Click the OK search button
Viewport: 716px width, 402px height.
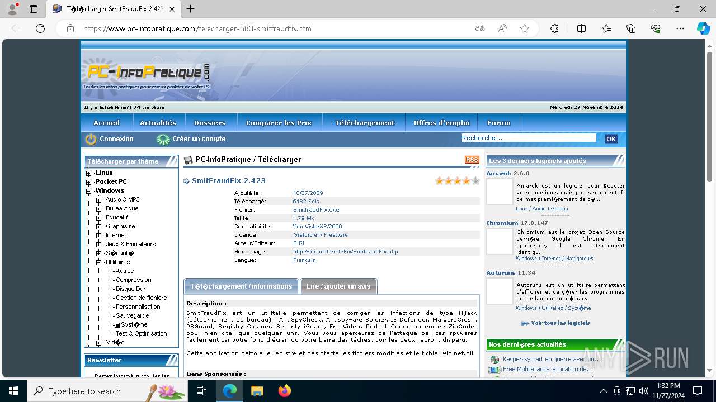(x=611, y=139)
